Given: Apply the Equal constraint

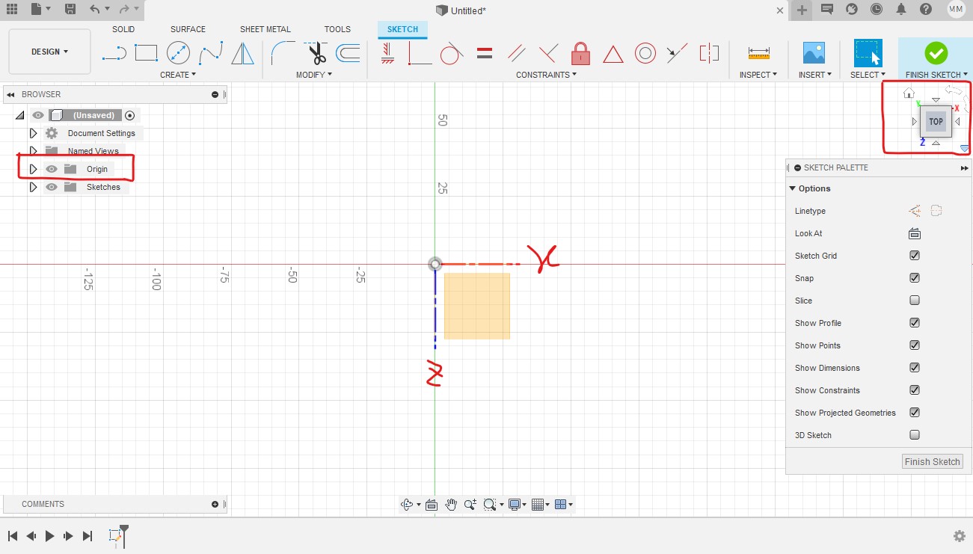Looking at the screenshot, I should click(485, 53).
